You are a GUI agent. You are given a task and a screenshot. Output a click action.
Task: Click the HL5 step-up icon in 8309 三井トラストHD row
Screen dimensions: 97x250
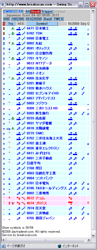click(x=19, y=108)
